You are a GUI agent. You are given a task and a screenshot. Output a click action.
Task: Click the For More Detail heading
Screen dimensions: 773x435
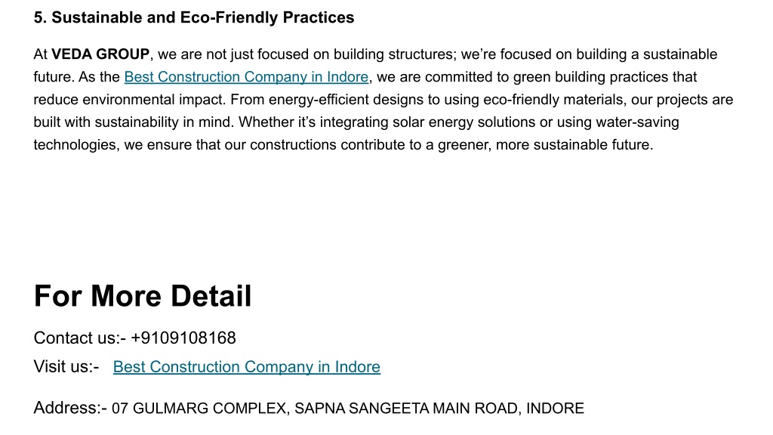[x=143, y=296]
